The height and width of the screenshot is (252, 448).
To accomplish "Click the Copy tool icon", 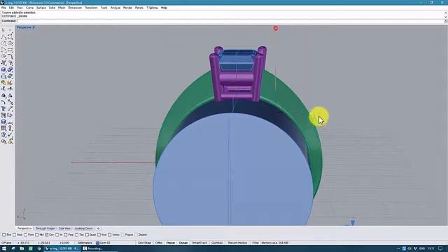I will pos(3,115).
